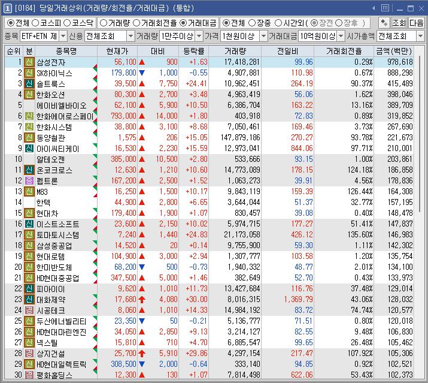428x383 pixels.
Task: Click the blue down triangle in 한미반도체 row
Action: [142, 267]
